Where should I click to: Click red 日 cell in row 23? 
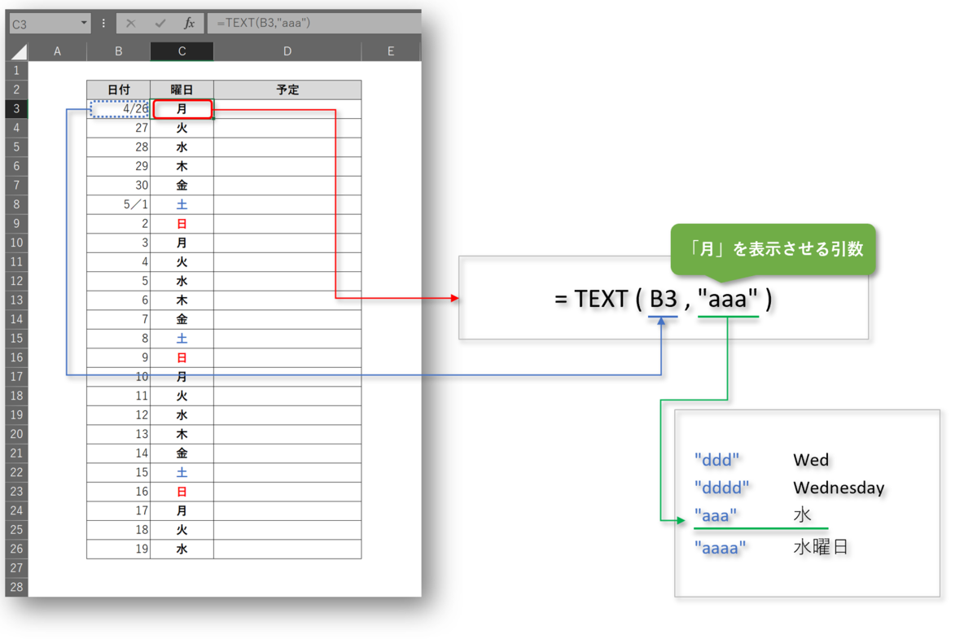coord(182,492)
